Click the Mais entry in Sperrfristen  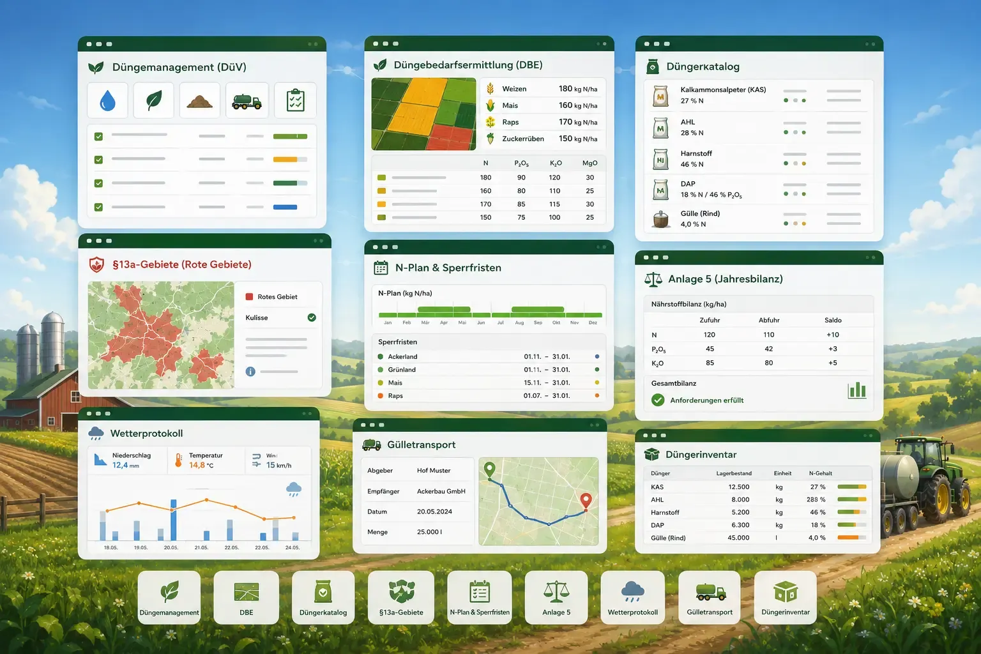(x=489, y=383)
